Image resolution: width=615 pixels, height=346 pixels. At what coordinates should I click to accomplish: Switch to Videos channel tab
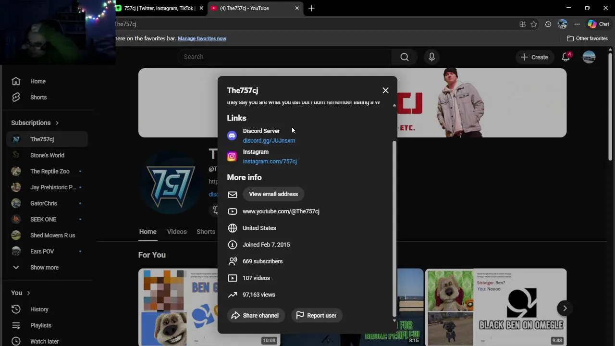coord(177,232)
